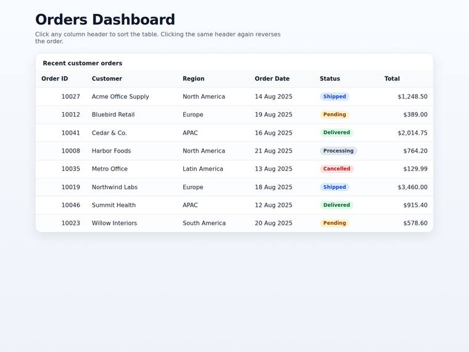This screenshot has height=352, width=469.
Task: Click Shipped badge in Northwind Labs row
Action: click(334, 187)
